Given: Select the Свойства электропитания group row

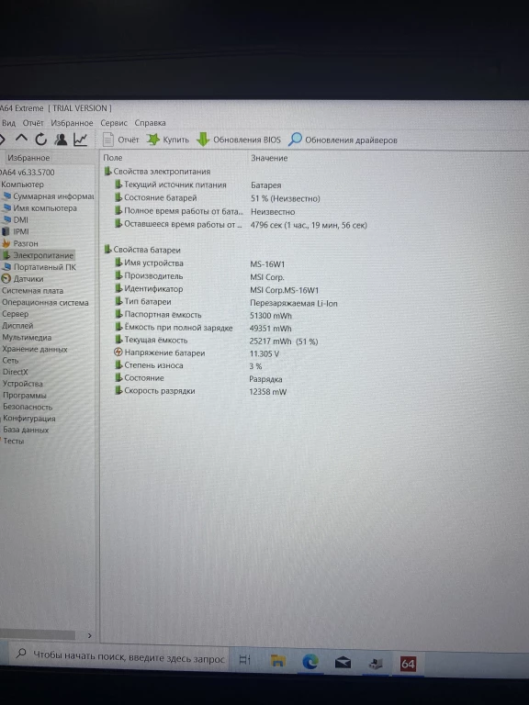Looking at the screenshot, I should pos(157,172).
